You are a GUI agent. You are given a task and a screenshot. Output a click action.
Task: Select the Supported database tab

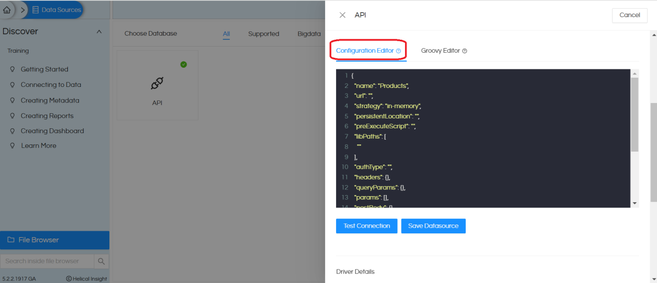tap(263, 34)
